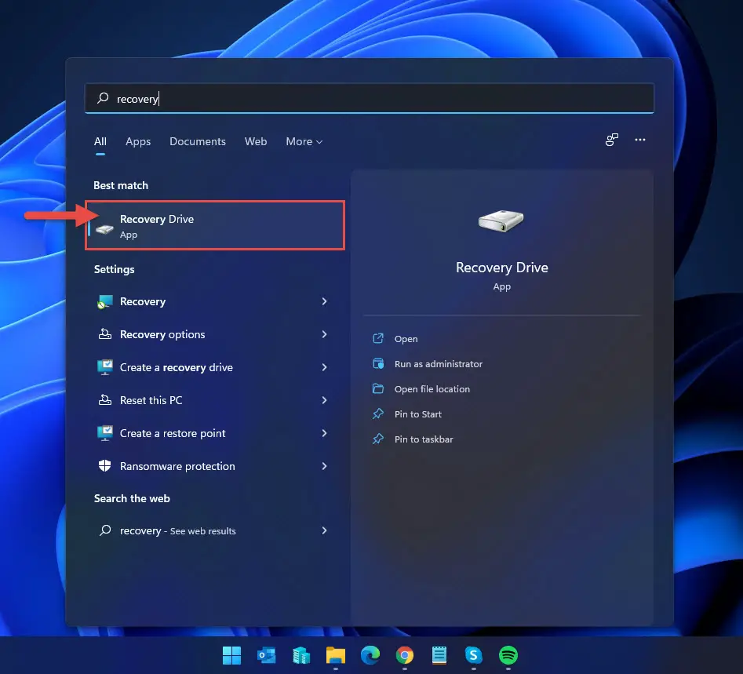This screenshot has width=743, height=674.
Task: Expand the Recovery result chevron
Action: [324, 301]
